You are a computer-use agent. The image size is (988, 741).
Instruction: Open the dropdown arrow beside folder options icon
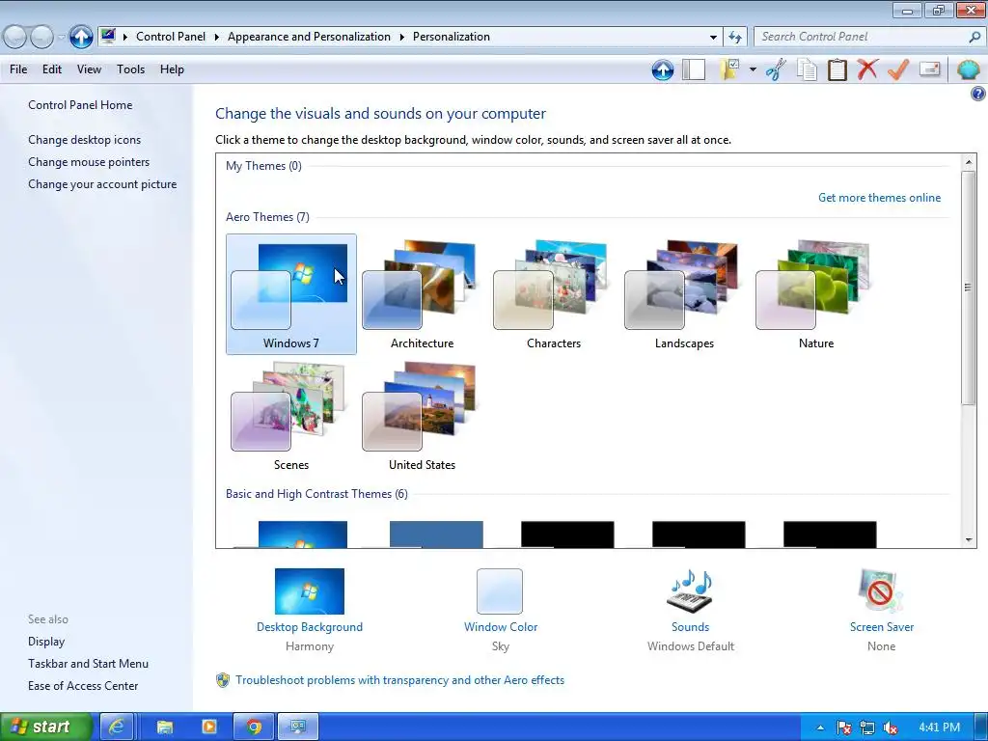[753, 69]
